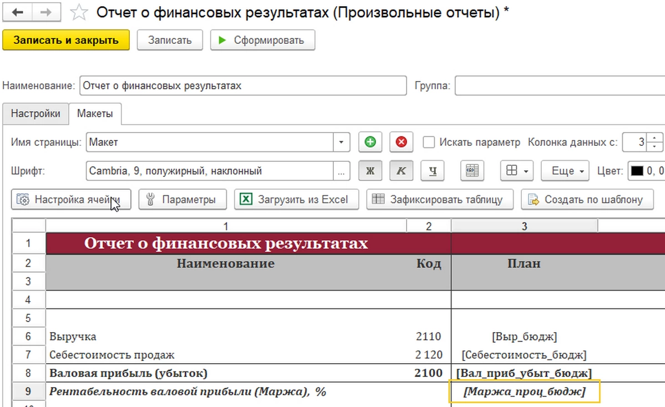Screen dimensions: 665x407
Task: Decrease Колонка данных с value
Action: (655, 146)
